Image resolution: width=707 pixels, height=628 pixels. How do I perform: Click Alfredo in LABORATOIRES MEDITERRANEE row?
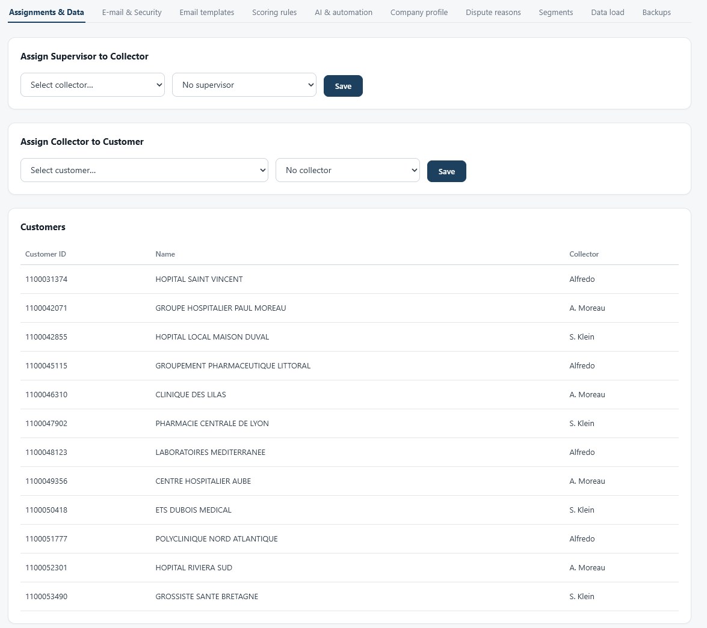(x=582, y=452)
